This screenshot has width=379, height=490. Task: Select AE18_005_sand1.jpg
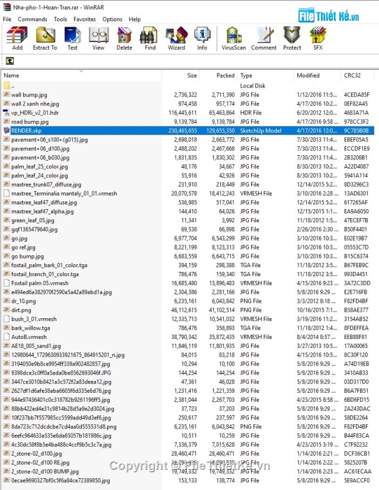tap(36, 346)
